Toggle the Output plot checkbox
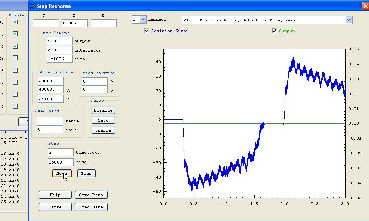The width and height of the screenshot is (369, 221). click(274, 31)
